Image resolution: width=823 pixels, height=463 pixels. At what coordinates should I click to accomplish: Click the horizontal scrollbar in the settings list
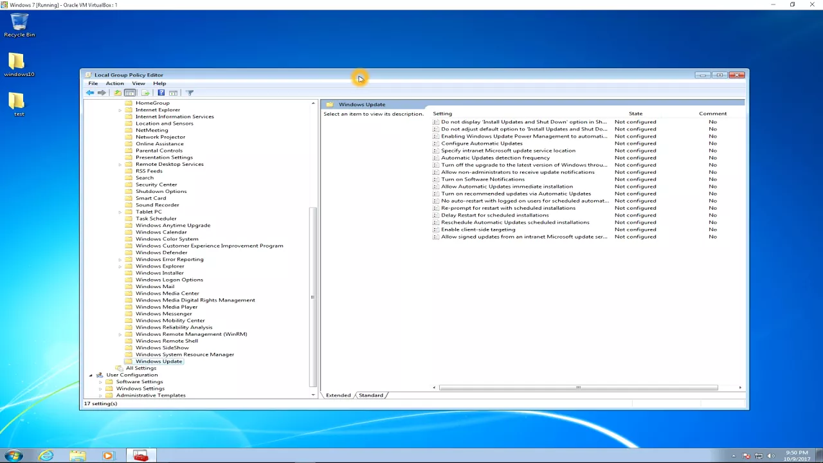pyautogui.click(x=578, y=387)
